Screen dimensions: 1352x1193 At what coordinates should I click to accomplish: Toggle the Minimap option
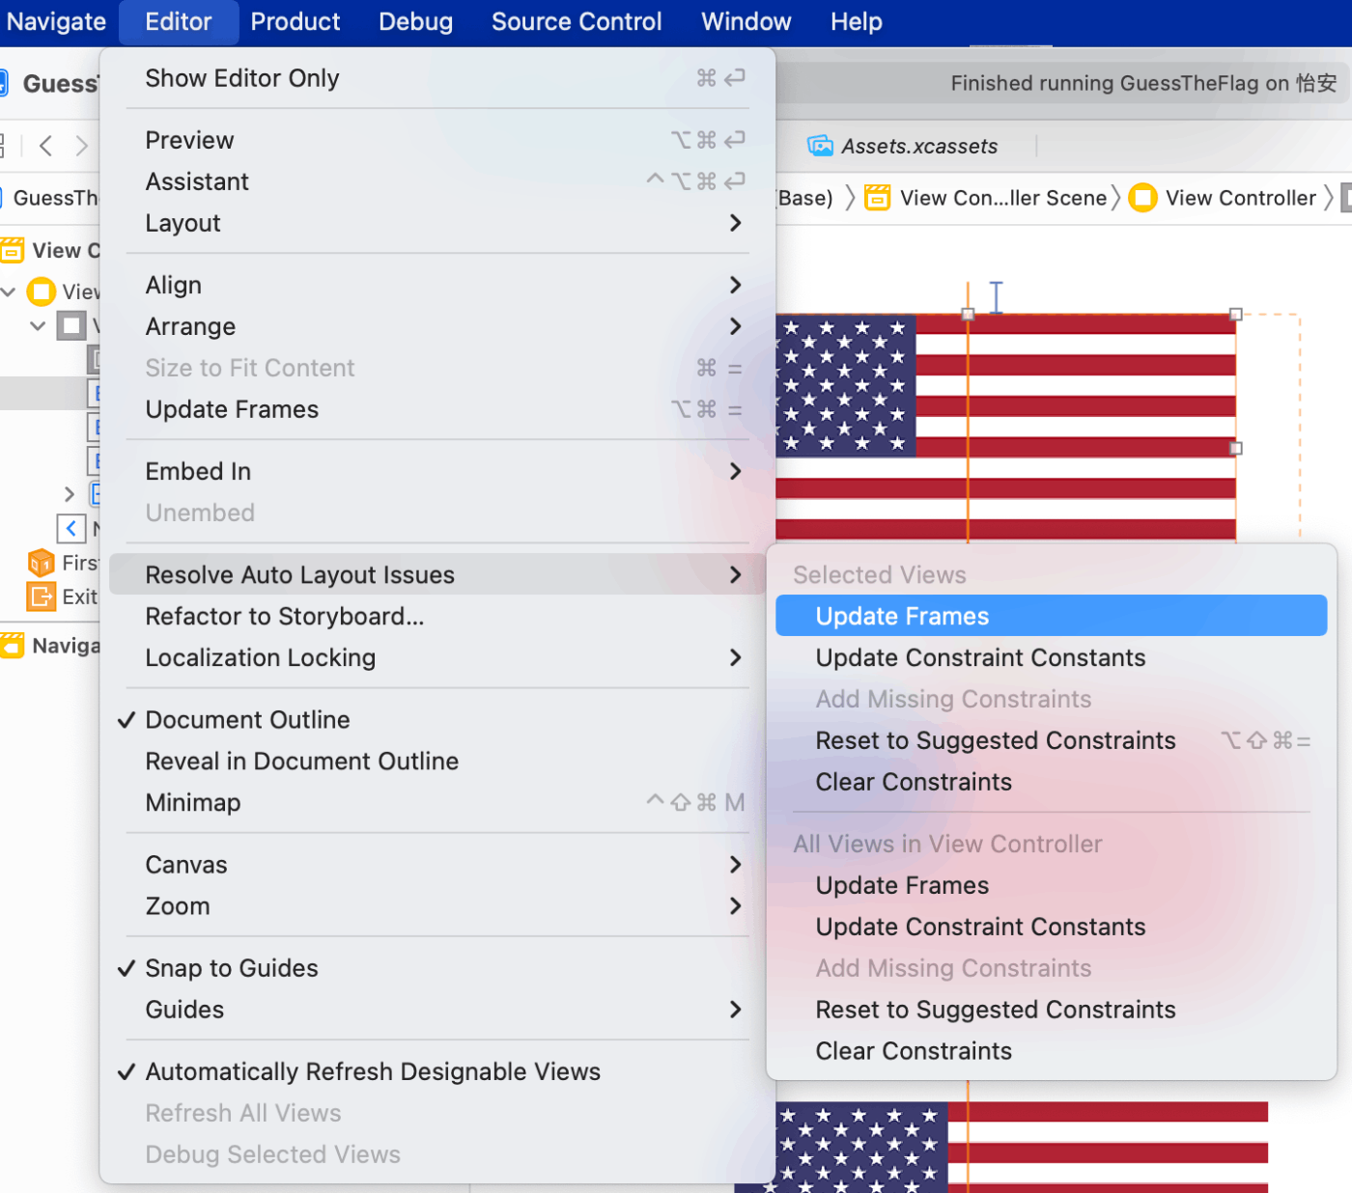click(437, 802)
